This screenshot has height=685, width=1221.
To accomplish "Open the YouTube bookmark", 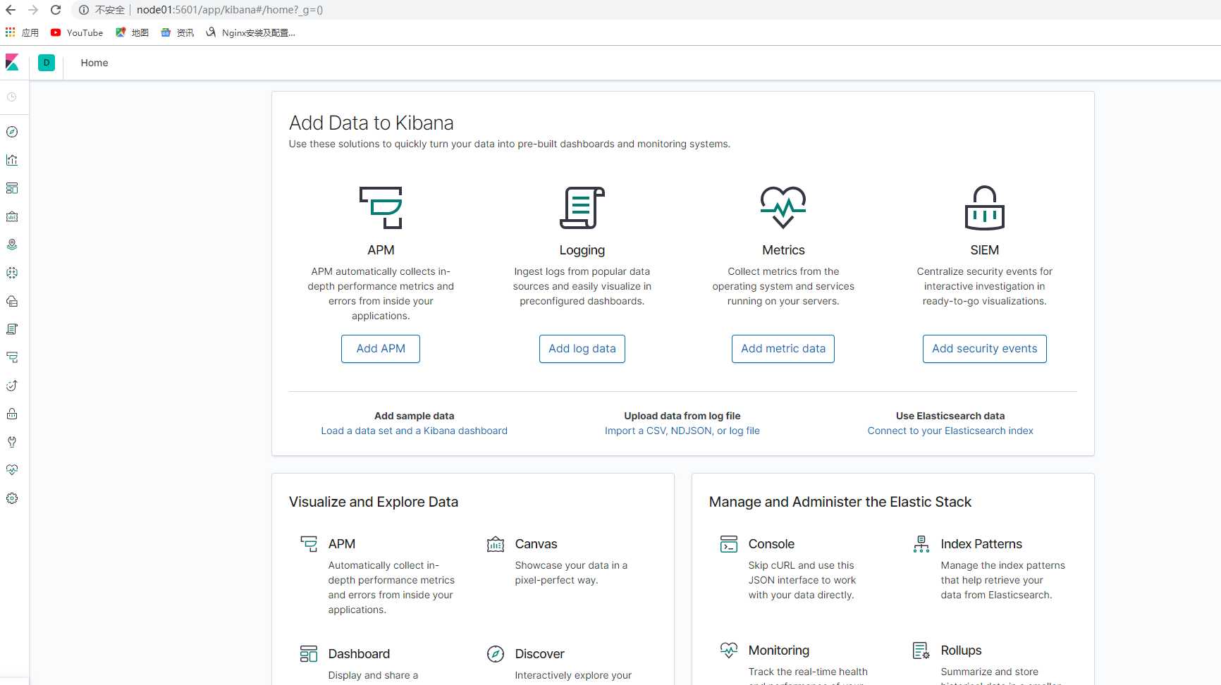I will click(77, 32).
